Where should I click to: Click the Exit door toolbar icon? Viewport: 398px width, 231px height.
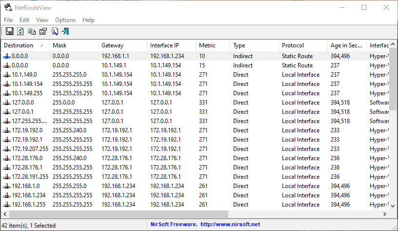coord(65,32)
